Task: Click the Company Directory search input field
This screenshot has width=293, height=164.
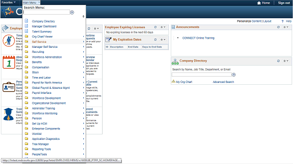Action: pyautogui.click(x=201, y=75)
